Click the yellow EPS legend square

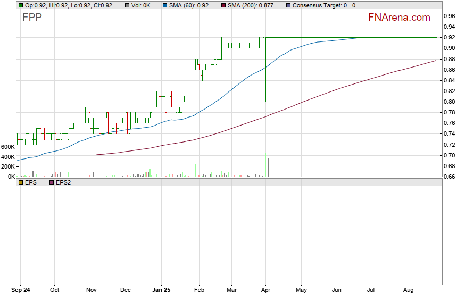tap(20, 182)
